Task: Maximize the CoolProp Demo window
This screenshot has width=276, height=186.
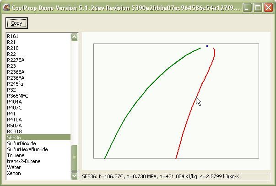Action: pos(258,8)
